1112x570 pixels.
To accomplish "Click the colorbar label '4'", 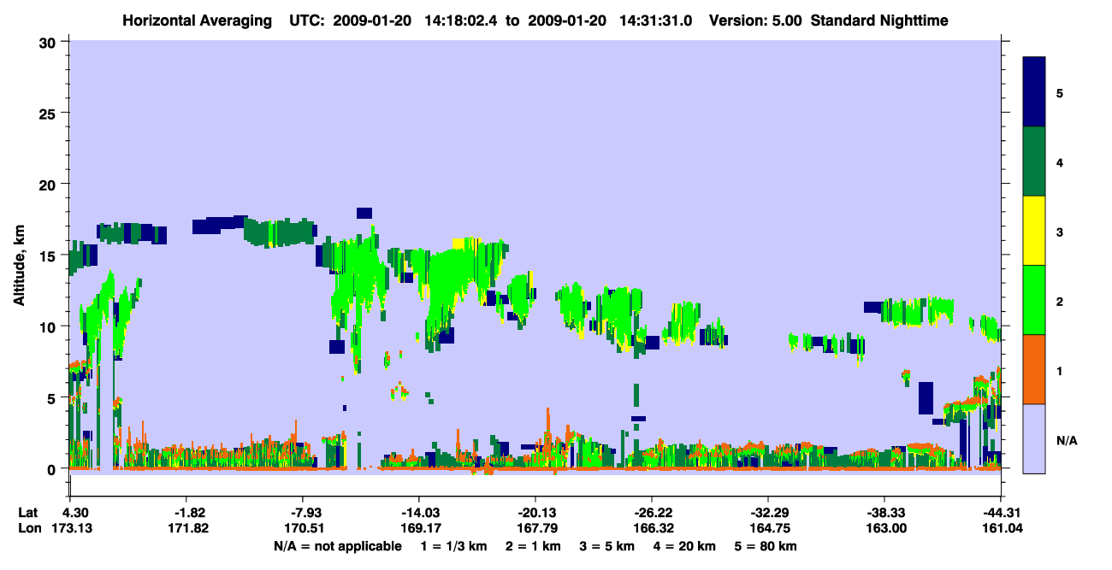I will tap(1059, 162).
